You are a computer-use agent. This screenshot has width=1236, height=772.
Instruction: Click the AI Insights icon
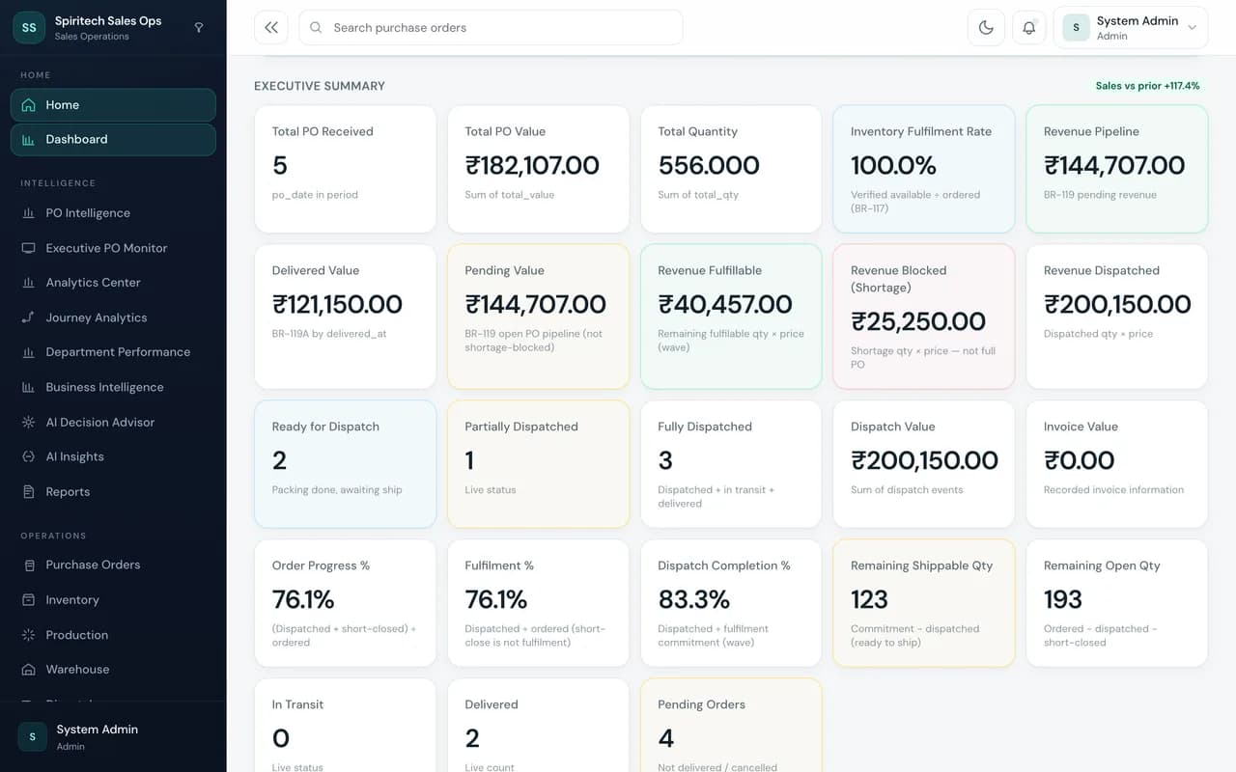tap(28, 456)
